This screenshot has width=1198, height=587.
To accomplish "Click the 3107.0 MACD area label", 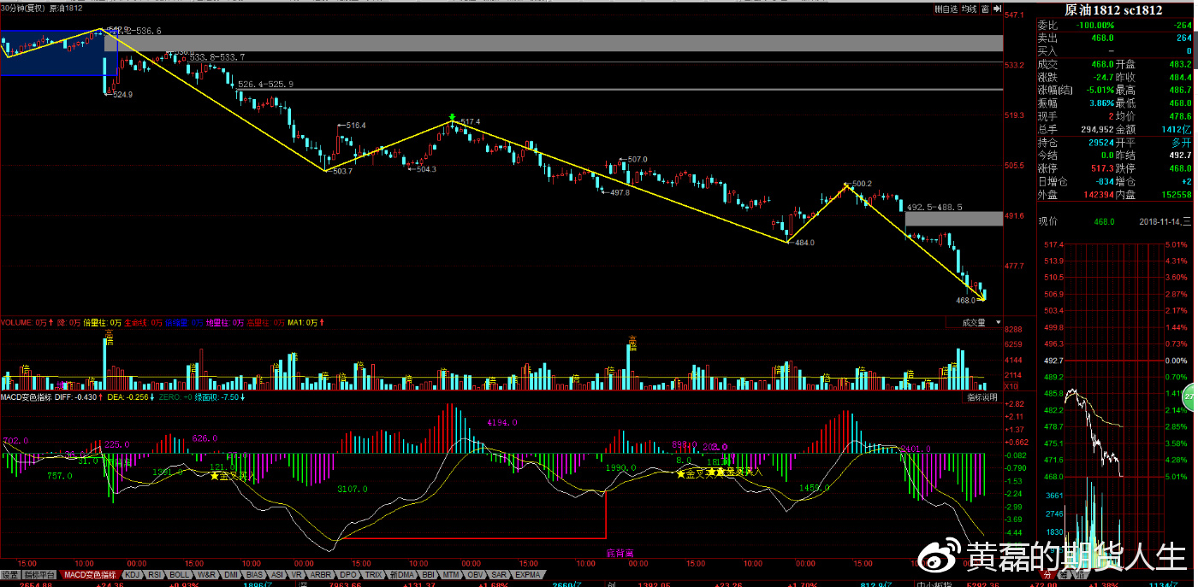I will click(x=353, y=489).
